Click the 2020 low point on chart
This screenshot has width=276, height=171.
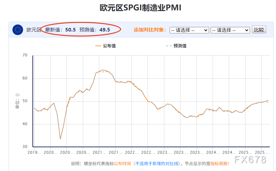60,139
